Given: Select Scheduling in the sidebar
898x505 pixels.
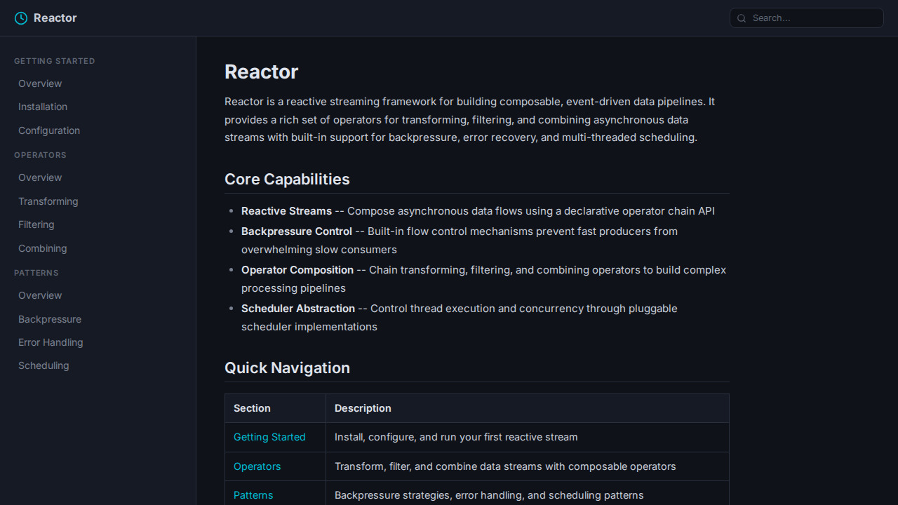Looking at the screenshot, I should (x=43, y=365).
